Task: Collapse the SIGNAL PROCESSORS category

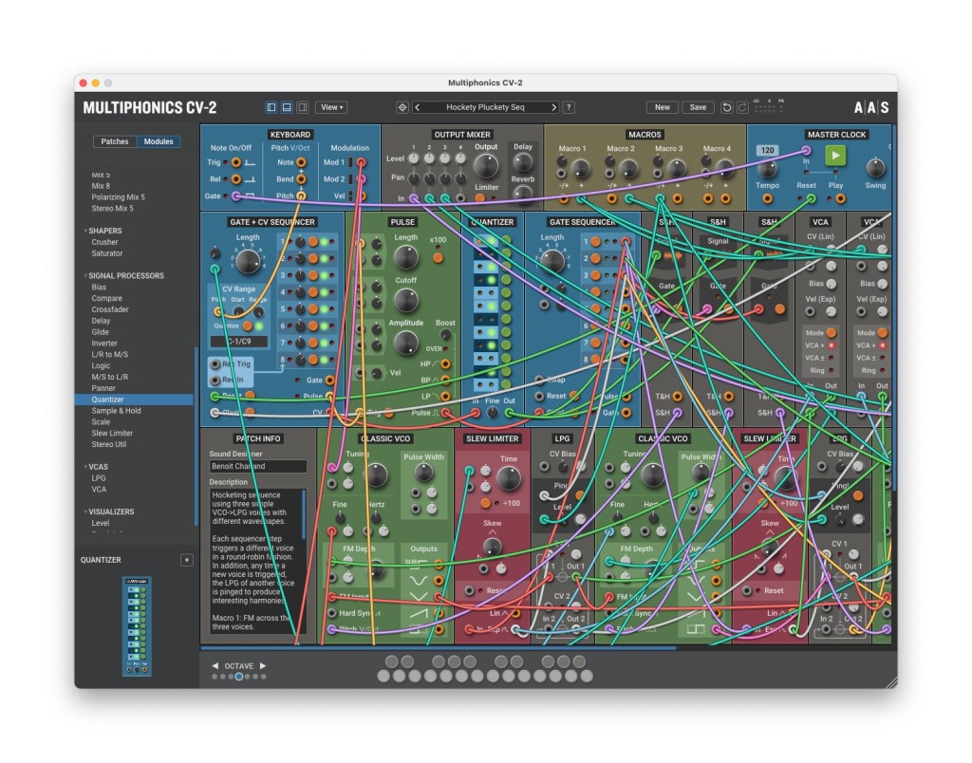Action: (85, 276)
